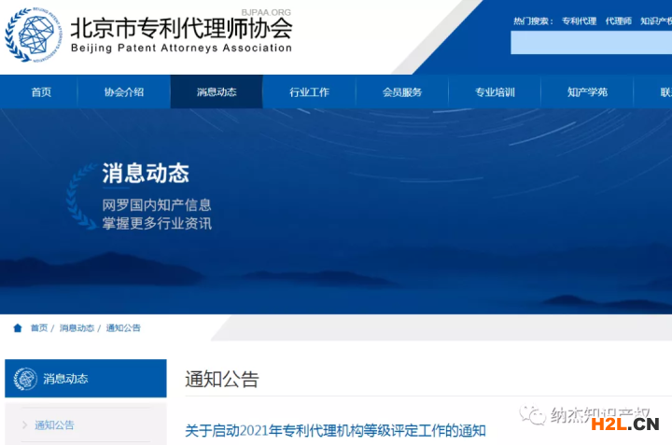
Task: Open the 会员服务 navigation item
Action: click(402, 92)
